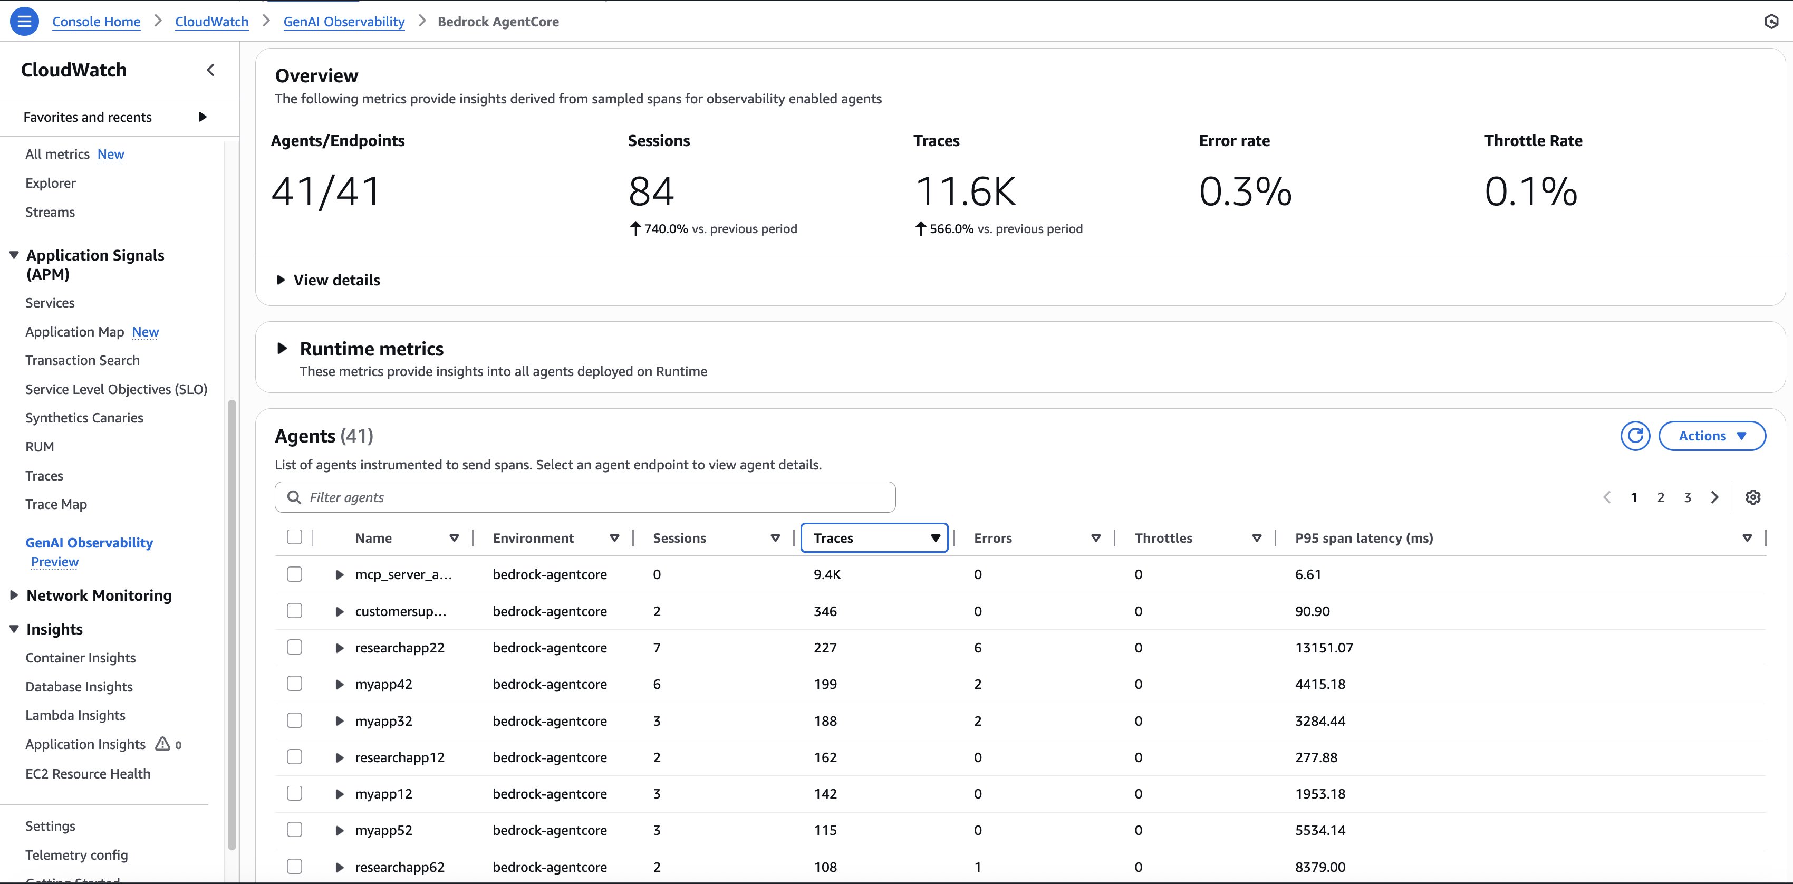The image size is (1793, 884).
Task: Collapse the CloudWatch sidebar with the arrow
Action: (210, 70)
